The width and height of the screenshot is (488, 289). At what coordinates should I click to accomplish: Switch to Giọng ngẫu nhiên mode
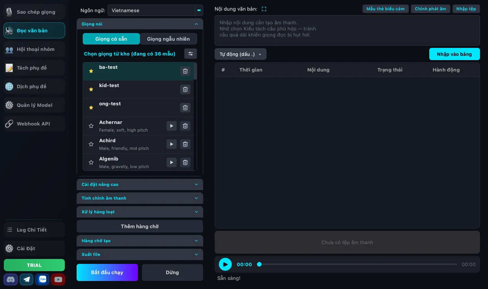point(169,39)
